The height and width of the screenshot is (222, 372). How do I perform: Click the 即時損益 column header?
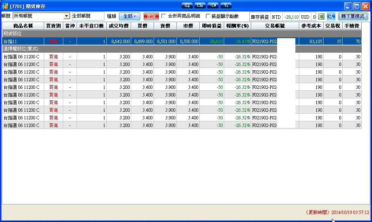(x=212, y=26)
